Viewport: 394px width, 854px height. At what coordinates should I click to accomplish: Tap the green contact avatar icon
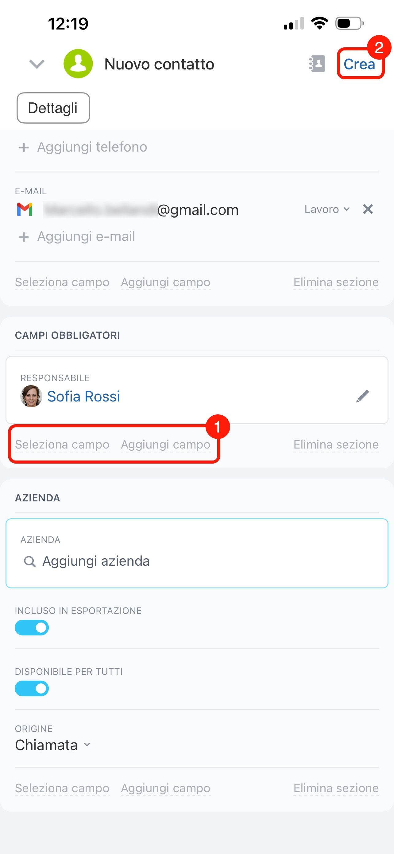pos(78,64)
